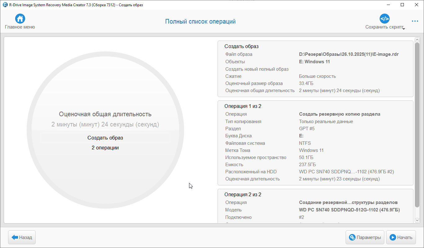Screen dimensions: 424x248
Task: Click Создать образ item inside the circle
Action: click(105, 138)
